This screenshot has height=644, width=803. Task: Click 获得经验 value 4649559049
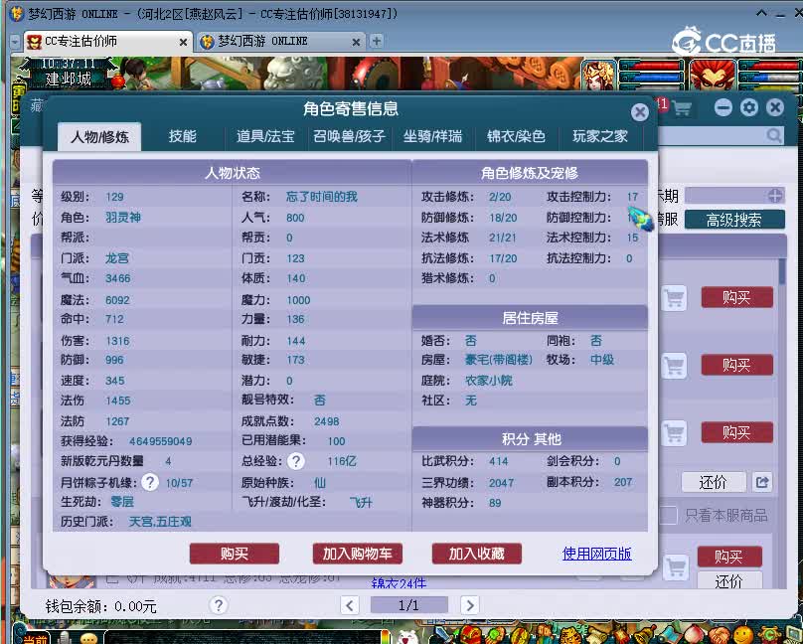[x=160, y=441]
